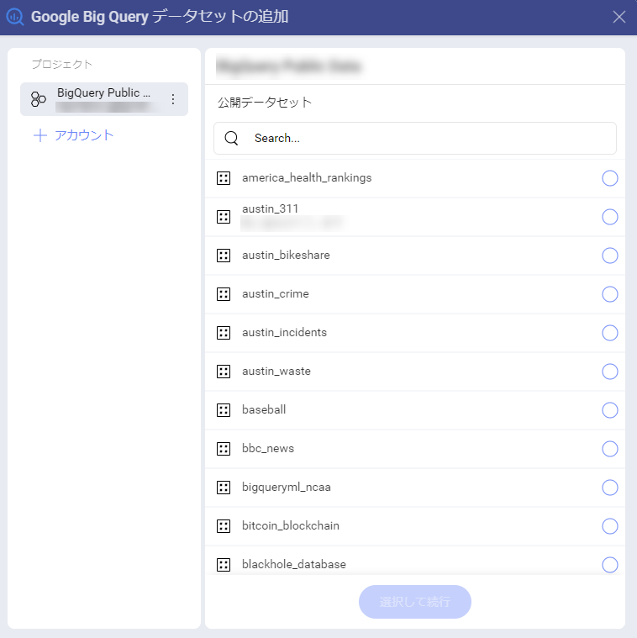Select bitcoin_blockchain radio button
637x638 pixels.
pos(610,526)
